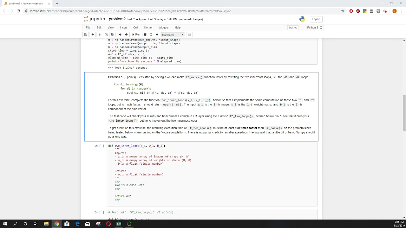Open the Microsoft Store taskbar icon

coord(67,224)
